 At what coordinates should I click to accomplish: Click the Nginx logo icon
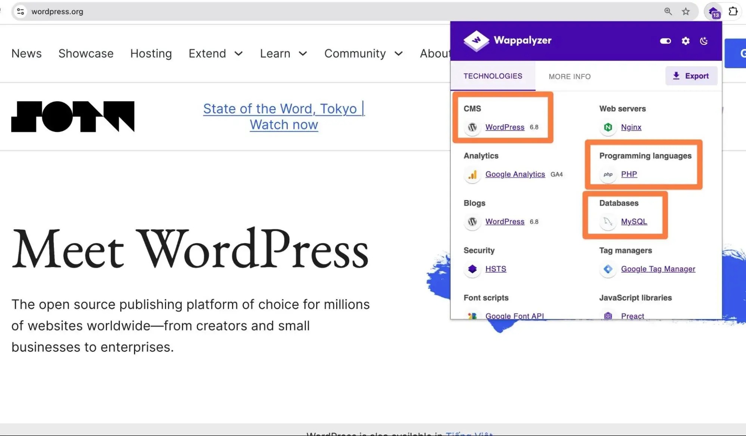click(x=608, y=127)
